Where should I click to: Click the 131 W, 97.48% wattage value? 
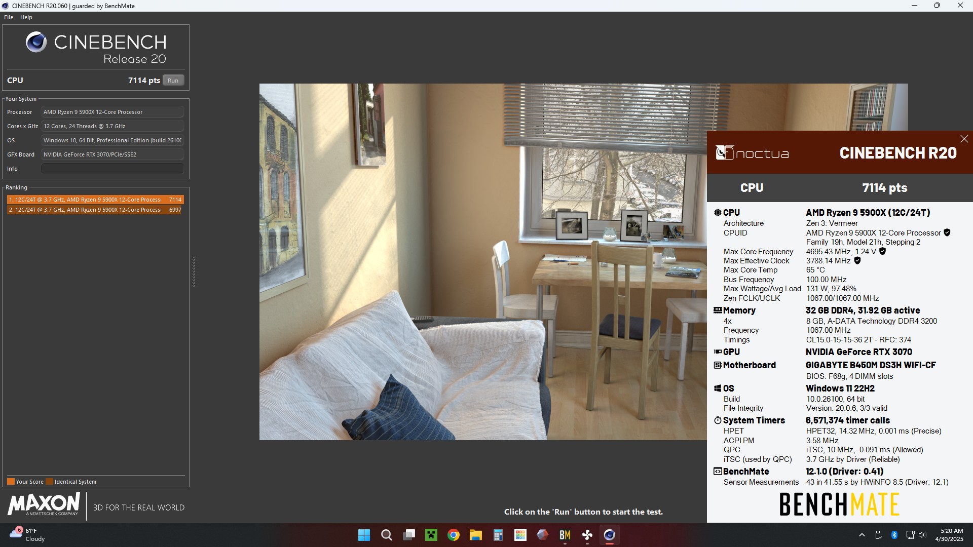click(831, 289)
